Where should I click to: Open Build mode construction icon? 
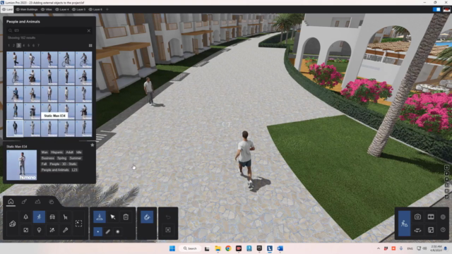click(404, 223)
